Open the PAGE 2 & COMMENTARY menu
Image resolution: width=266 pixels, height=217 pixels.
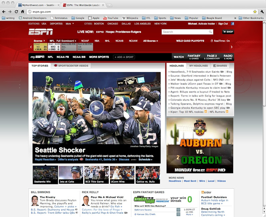coord(212,57)
